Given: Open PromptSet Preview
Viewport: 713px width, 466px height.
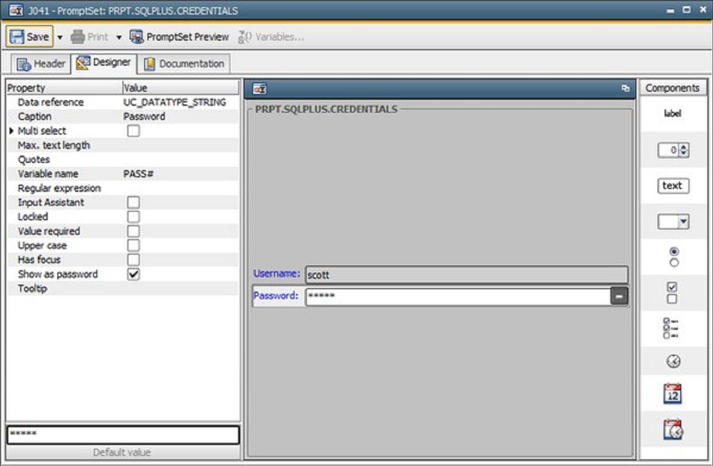Looking at the screenshot, I should (179, 37).
